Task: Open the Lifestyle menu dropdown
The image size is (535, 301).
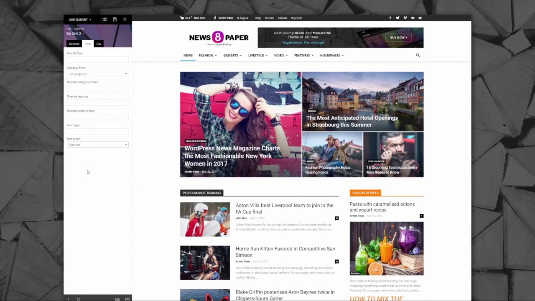Action: tap(258, 56)
